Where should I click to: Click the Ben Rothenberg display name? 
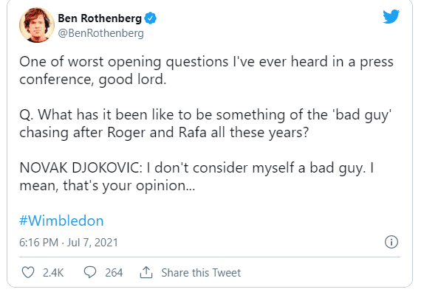click(100, 18)
